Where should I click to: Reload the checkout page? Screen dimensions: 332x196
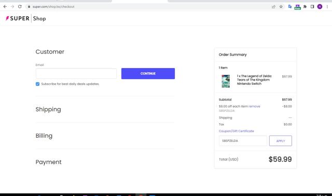[x=20, y=7]
